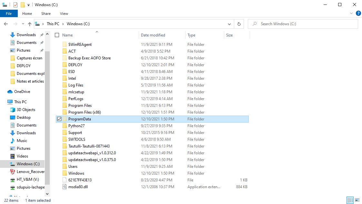Viewport: 362px width, 204px height.
Task: Switch to large icons view in status bar
Action: pos(357,200)
